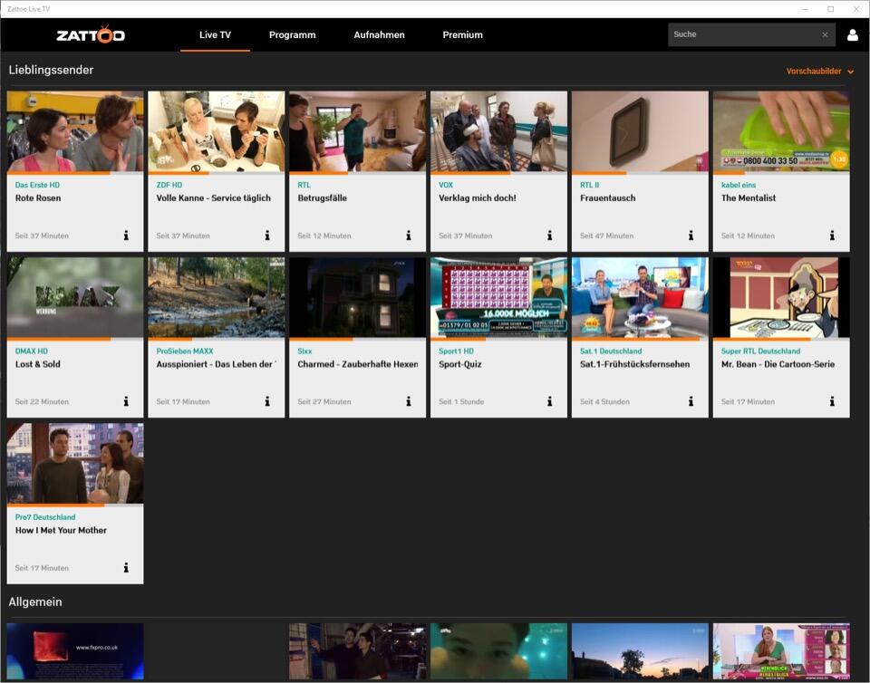Click the Zattoo logo

click(x=91, y=35)
